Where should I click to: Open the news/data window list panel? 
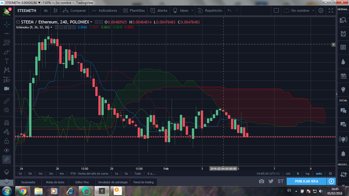(x=343, y=47)
